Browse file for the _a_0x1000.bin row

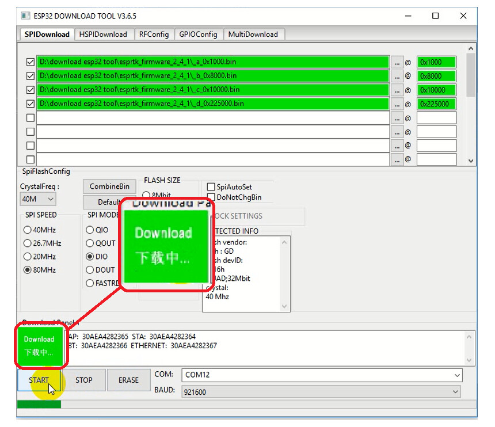click(x=397, y=62)
